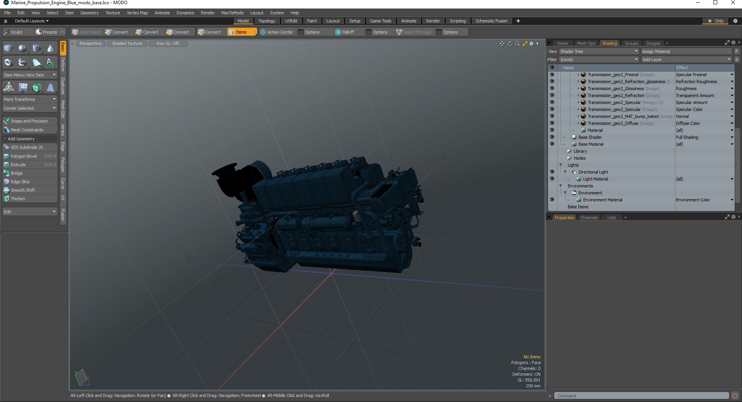Open Specular Fresnel effect dropdown

tap(732, 75)
